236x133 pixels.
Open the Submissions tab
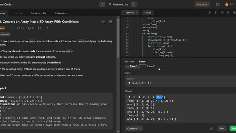pos(61,13)
